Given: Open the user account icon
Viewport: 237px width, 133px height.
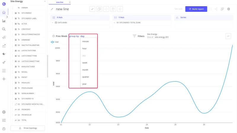Looking at the screenshot, I should tap(4, 129).
